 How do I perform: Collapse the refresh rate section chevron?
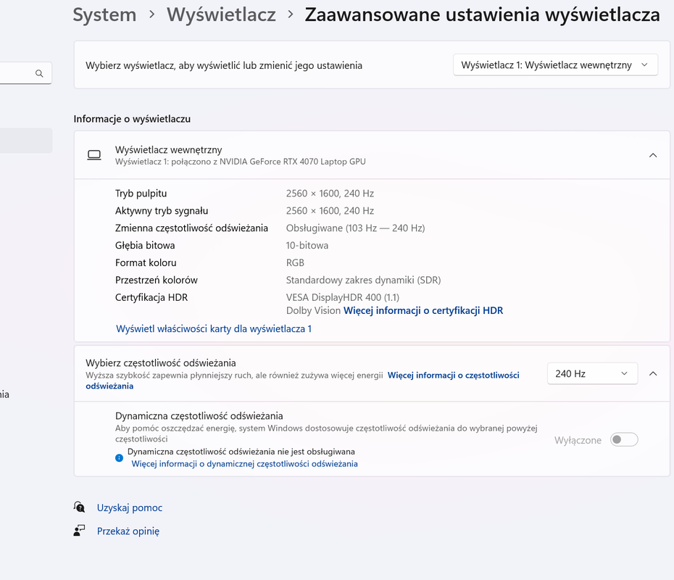(x=653, y=373)
